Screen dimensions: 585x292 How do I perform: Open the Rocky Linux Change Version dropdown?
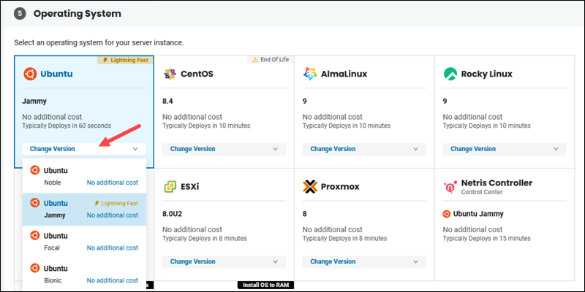tap(505, 149)
